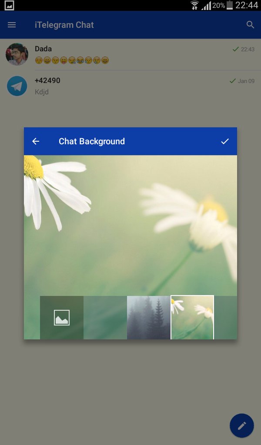
Task: Choose the plain green background swatch
Action: pos(105,318)
